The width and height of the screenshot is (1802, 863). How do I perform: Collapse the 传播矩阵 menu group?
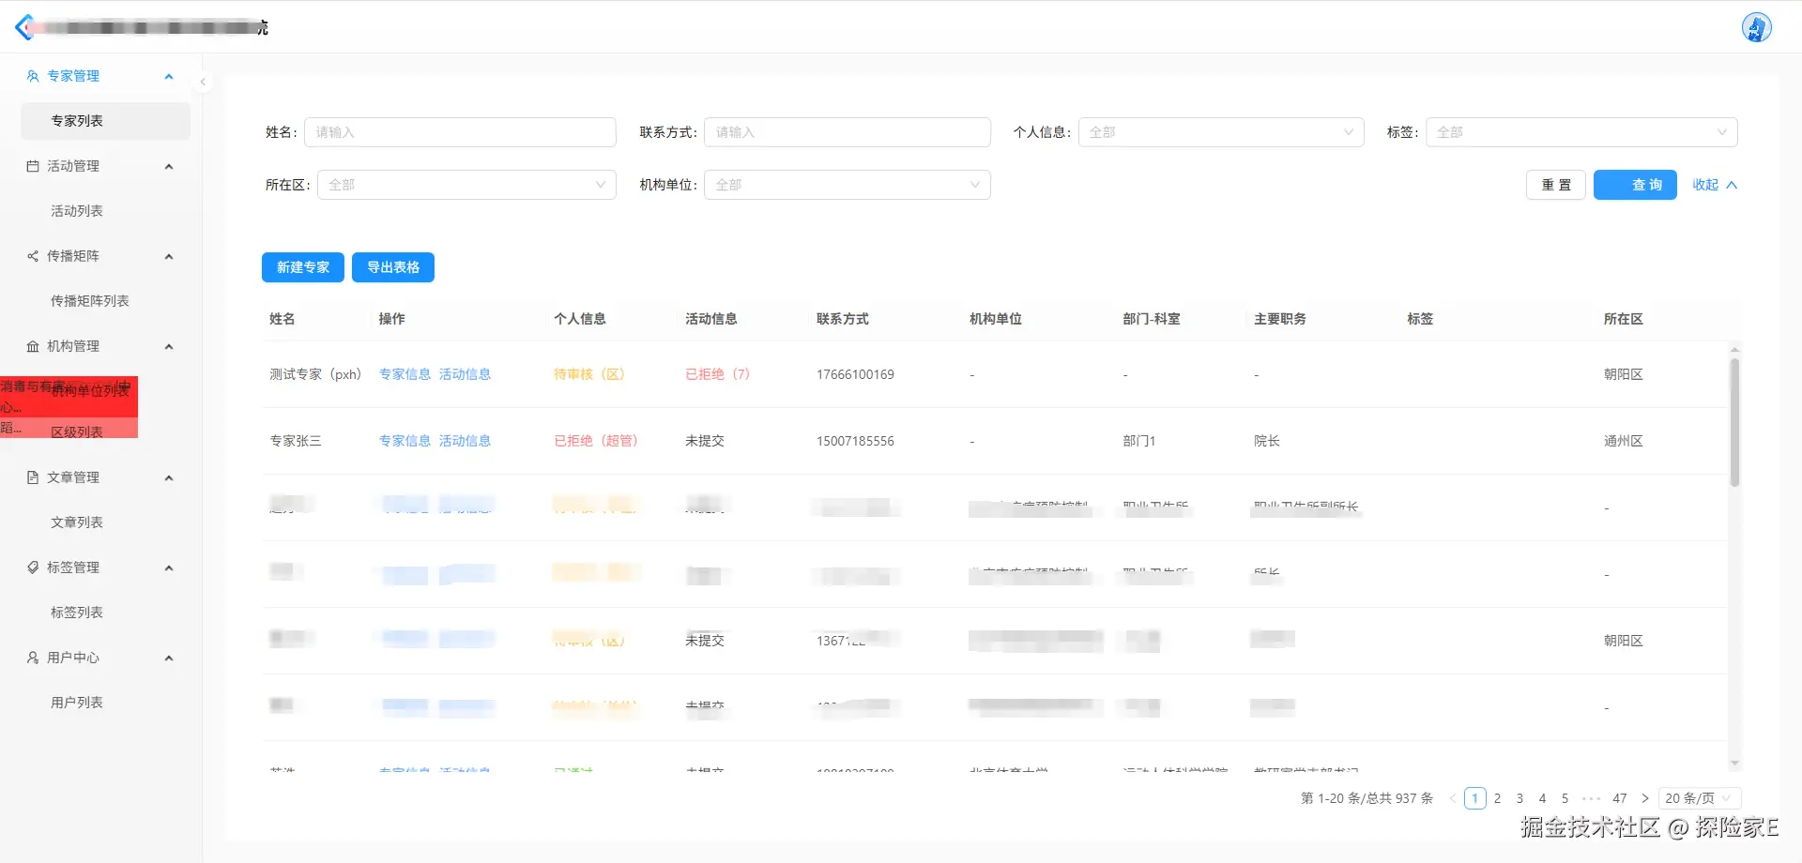pos(169,256)
